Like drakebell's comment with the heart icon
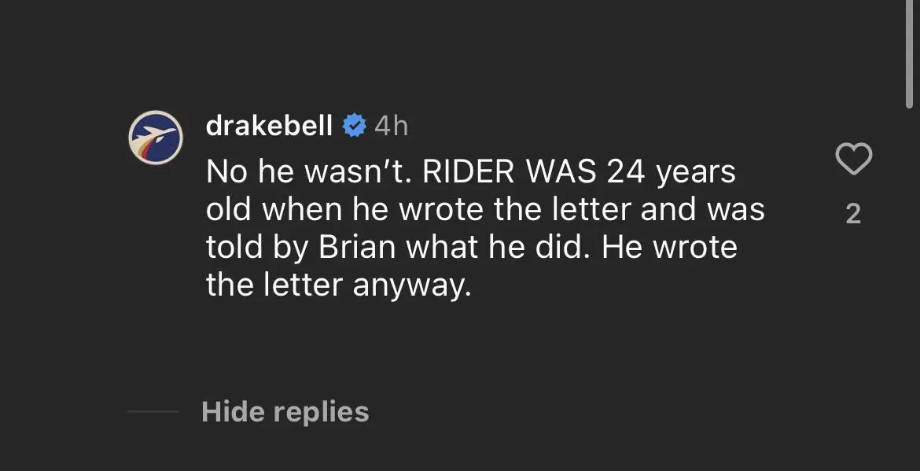 click(853, 158)
